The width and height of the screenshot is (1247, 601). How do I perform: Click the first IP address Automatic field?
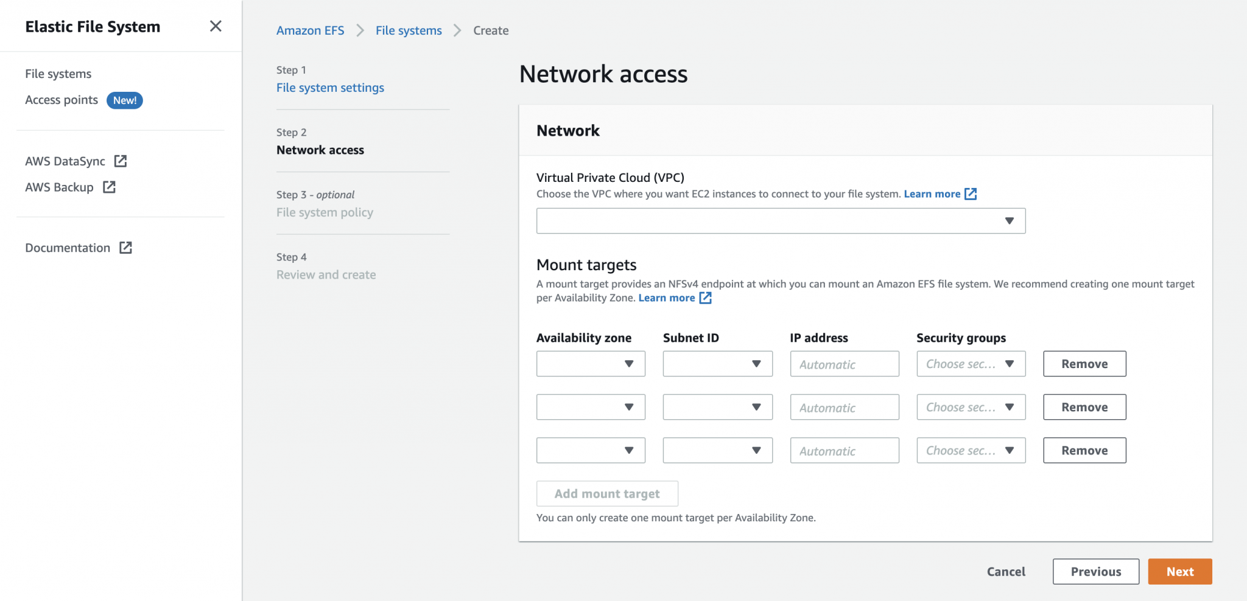tap(844, 363)
